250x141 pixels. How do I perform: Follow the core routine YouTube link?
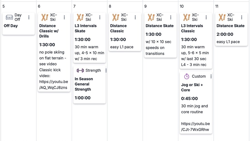(195, 127)
